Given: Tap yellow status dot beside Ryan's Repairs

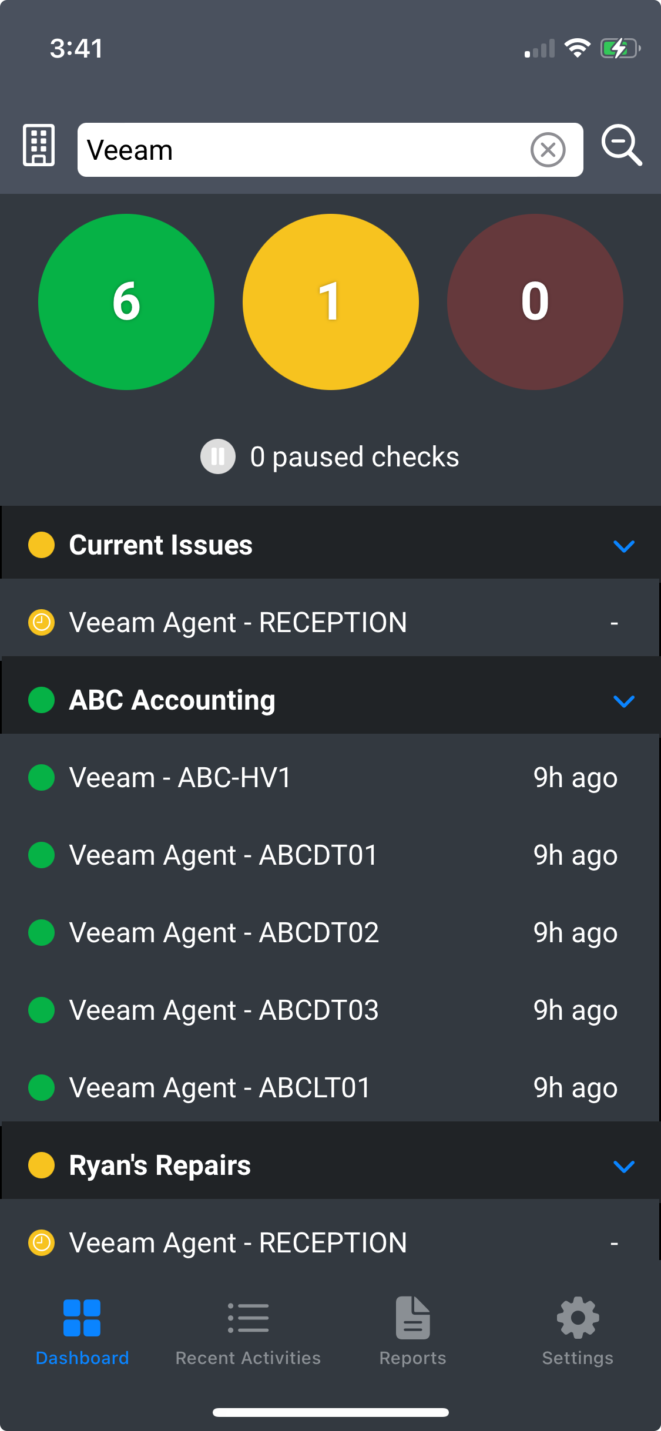Looking at the screenshot, I should coord(42,1165).
